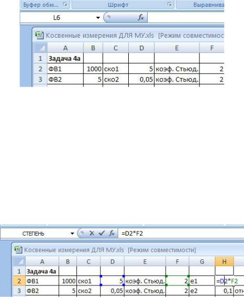Click the Insert Function fx icon beside L6
The image size is (244, 297).
click(x=141, y=17)
